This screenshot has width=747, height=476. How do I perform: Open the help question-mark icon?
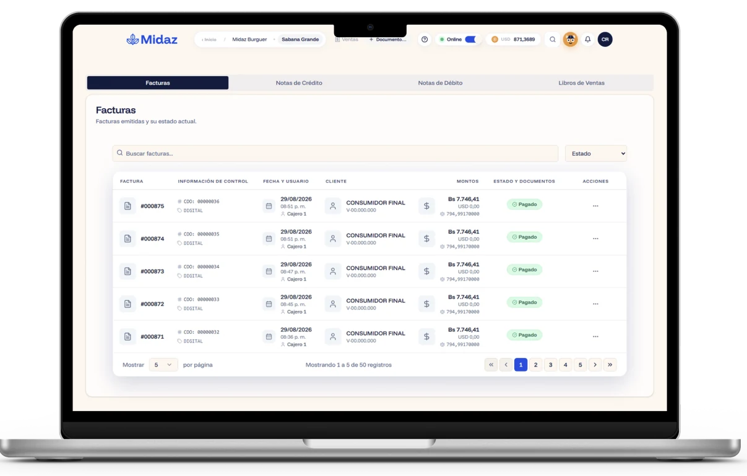coord(425,40)
